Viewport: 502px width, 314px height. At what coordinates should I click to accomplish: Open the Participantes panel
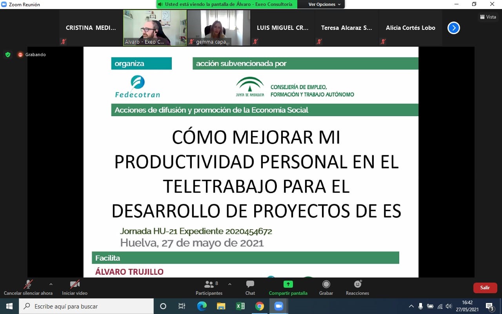pyautogui.click(x=209, y=287)
